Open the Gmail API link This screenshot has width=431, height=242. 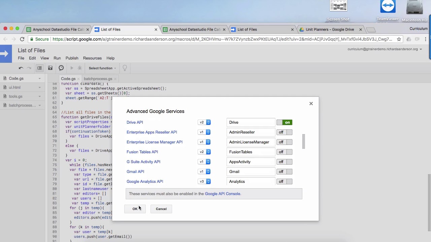click(x=135, y=171)
